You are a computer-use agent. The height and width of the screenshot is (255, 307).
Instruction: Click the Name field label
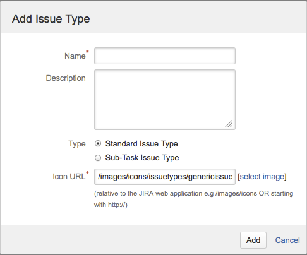click(x=75, y=56)
